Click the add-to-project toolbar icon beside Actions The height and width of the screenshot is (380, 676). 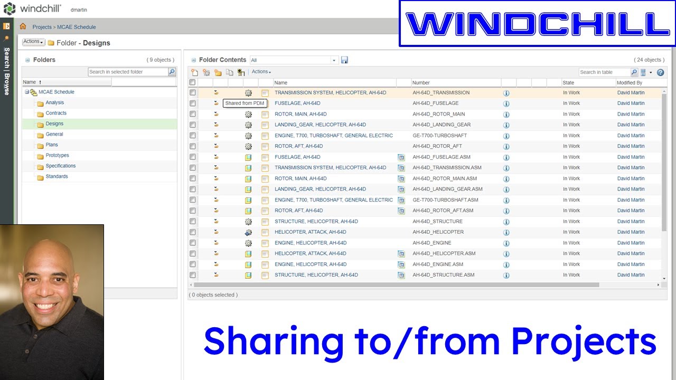[x=241, y=72]
